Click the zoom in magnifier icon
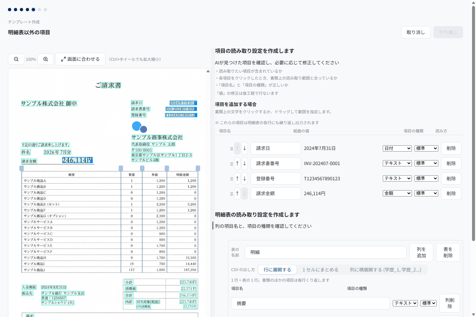The image size is (476, 317). click(46, 59)
